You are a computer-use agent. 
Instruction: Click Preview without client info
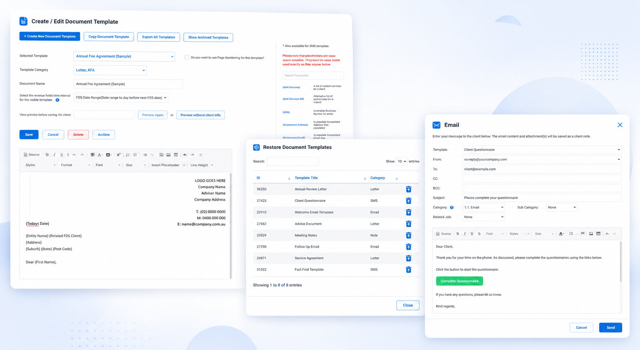click(201, 115)
